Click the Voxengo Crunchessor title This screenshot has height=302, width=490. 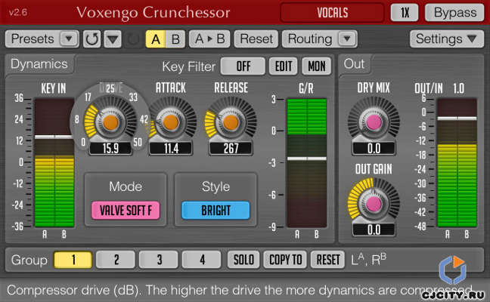coord(153,13)
